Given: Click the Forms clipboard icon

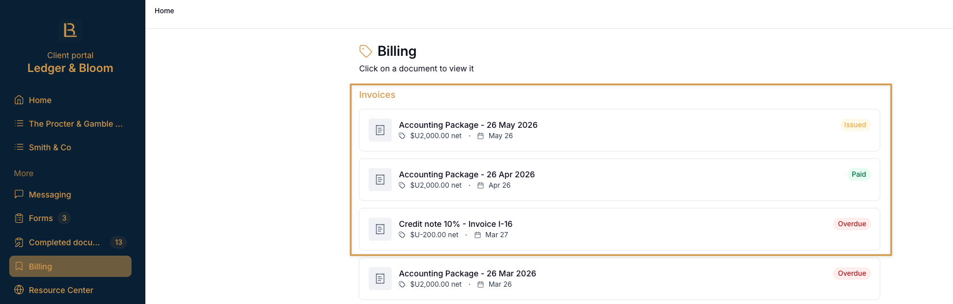Looking at the screenshot, I should (19, 218).
